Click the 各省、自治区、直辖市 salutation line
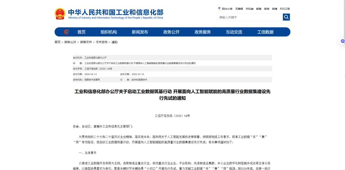345x170 pixels. pos(103,126)
